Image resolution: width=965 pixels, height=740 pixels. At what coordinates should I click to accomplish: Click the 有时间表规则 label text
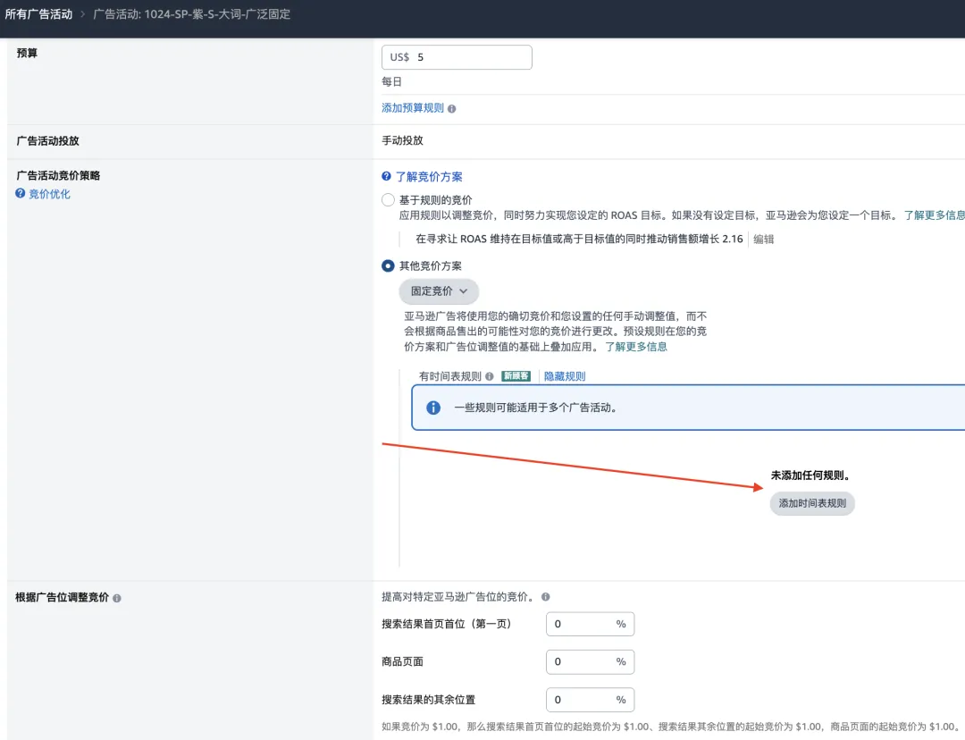tap(449, 376)
